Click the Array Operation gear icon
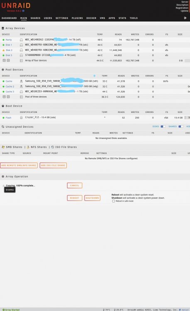The image size is (190, 311). pyautogui.click(x=3, y=176)
